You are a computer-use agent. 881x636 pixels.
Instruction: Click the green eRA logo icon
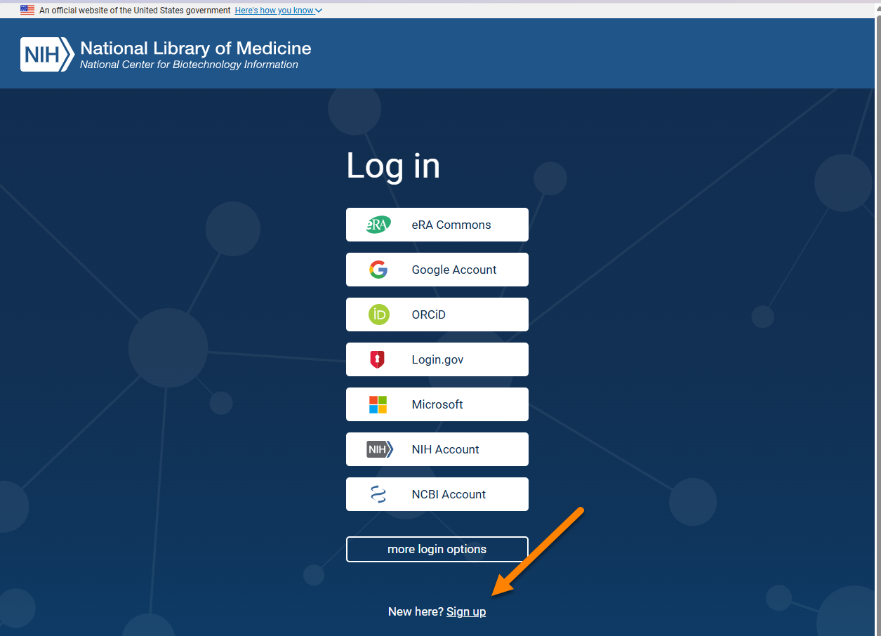click(378, 225)
